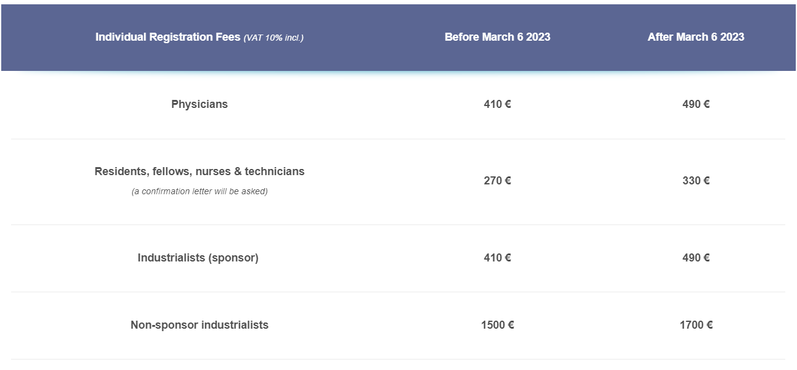
Task: Click Industrialists sponsor late fee 490 €
Action: 696,258
